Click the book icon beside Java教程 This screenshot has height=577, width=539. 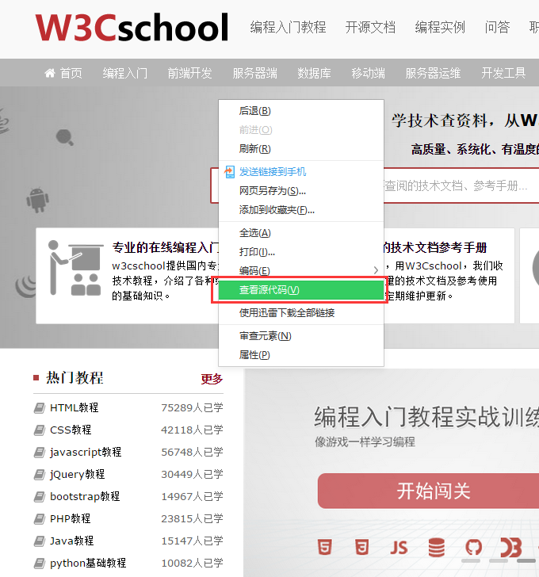[x=40, y=541]
